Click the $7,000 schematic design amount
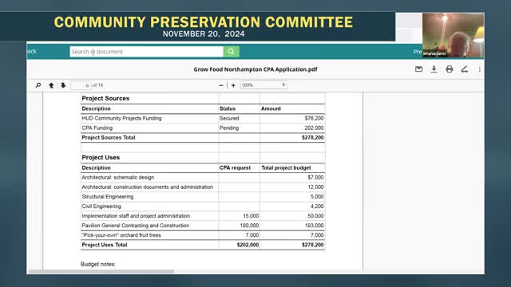Image resolution: width=511 pixels, height=287 pixels. [315, 177]
